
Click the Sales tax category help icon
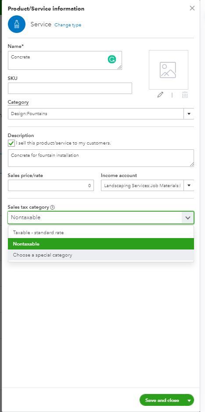tap(53, 207)
